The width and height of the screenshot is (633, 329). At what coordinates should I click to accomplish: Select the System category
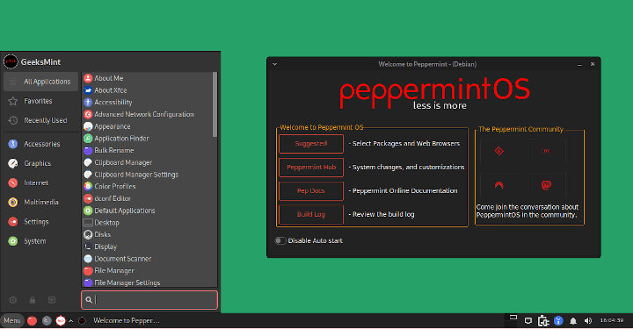click(40, 241)
